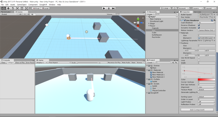Open the Motion Vectors dropdown

coord(206,30)
